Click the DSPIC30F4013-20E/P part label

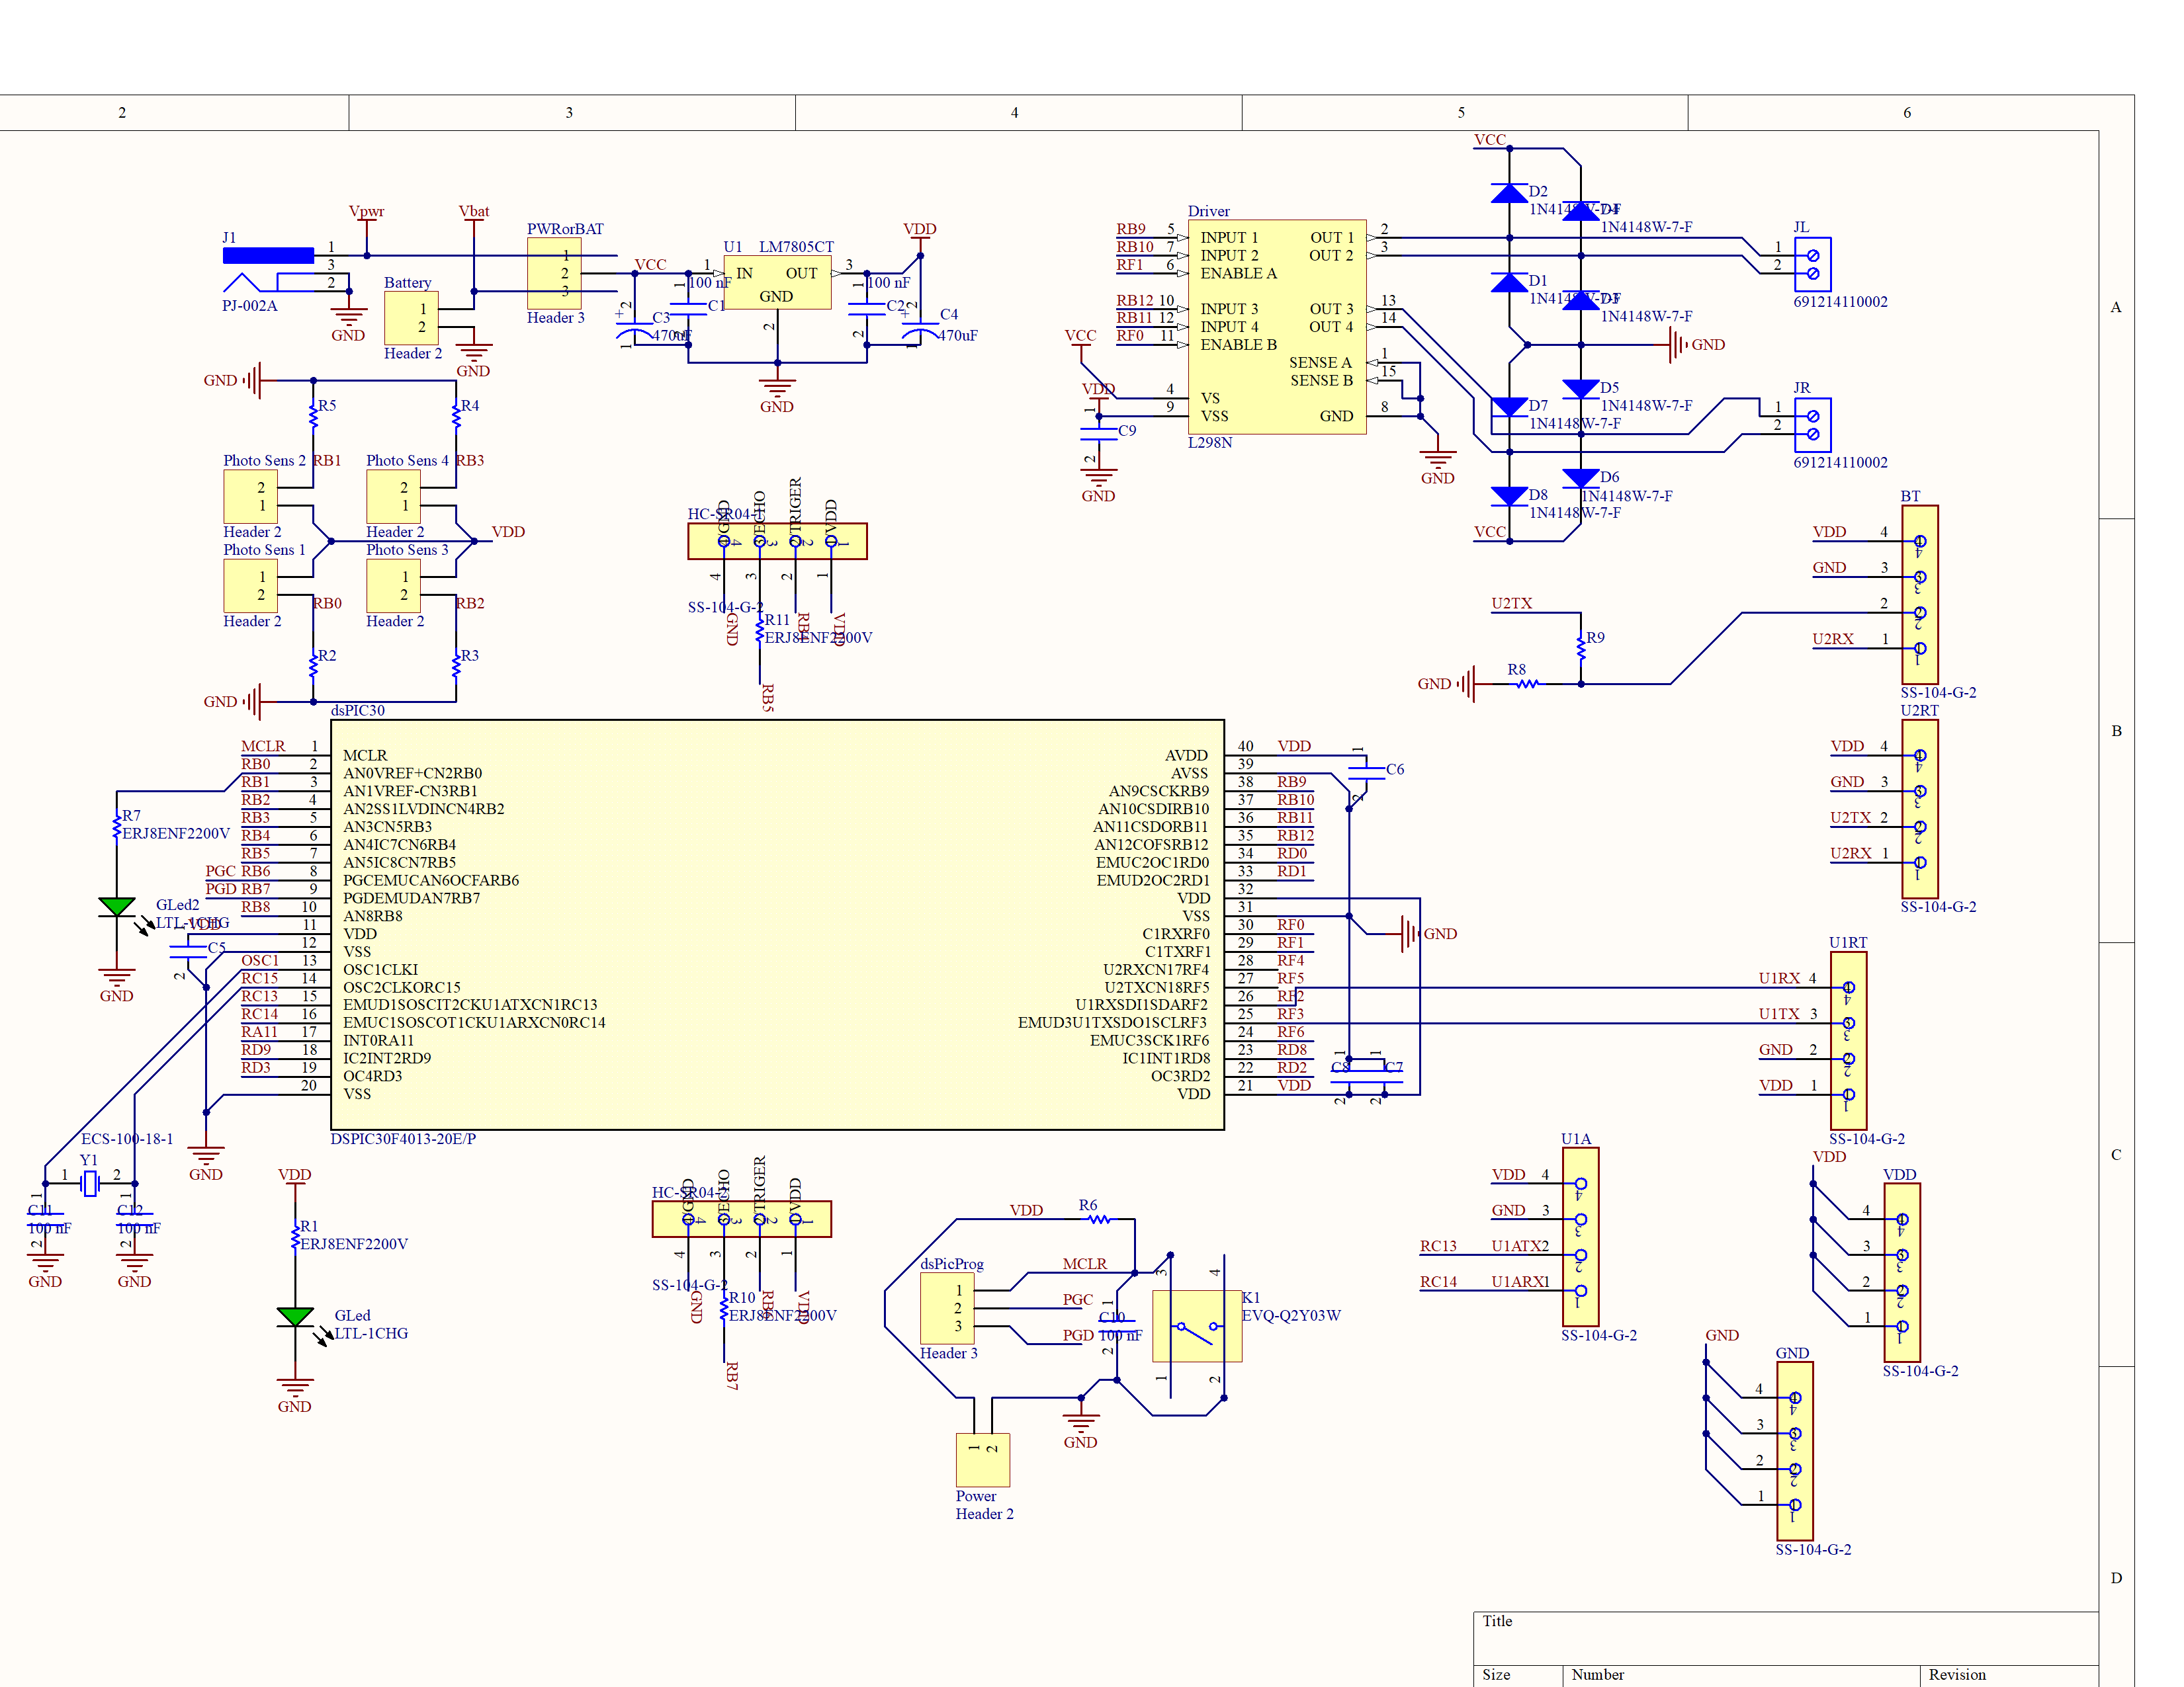point(403,1139)
